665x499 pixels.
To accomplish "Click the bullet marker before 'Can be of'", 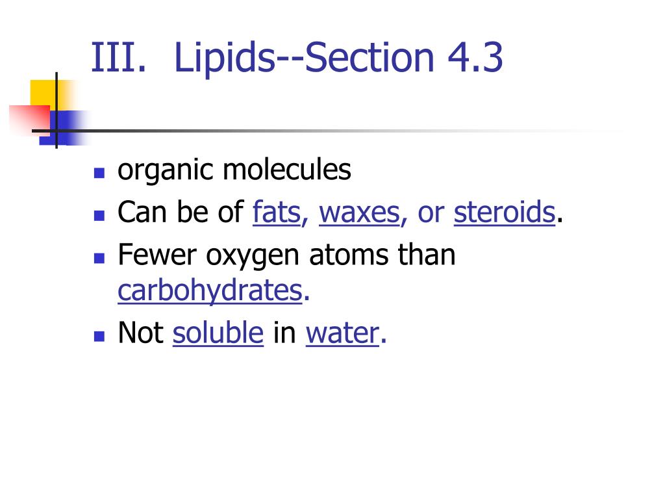I will (x=99, y=214).
